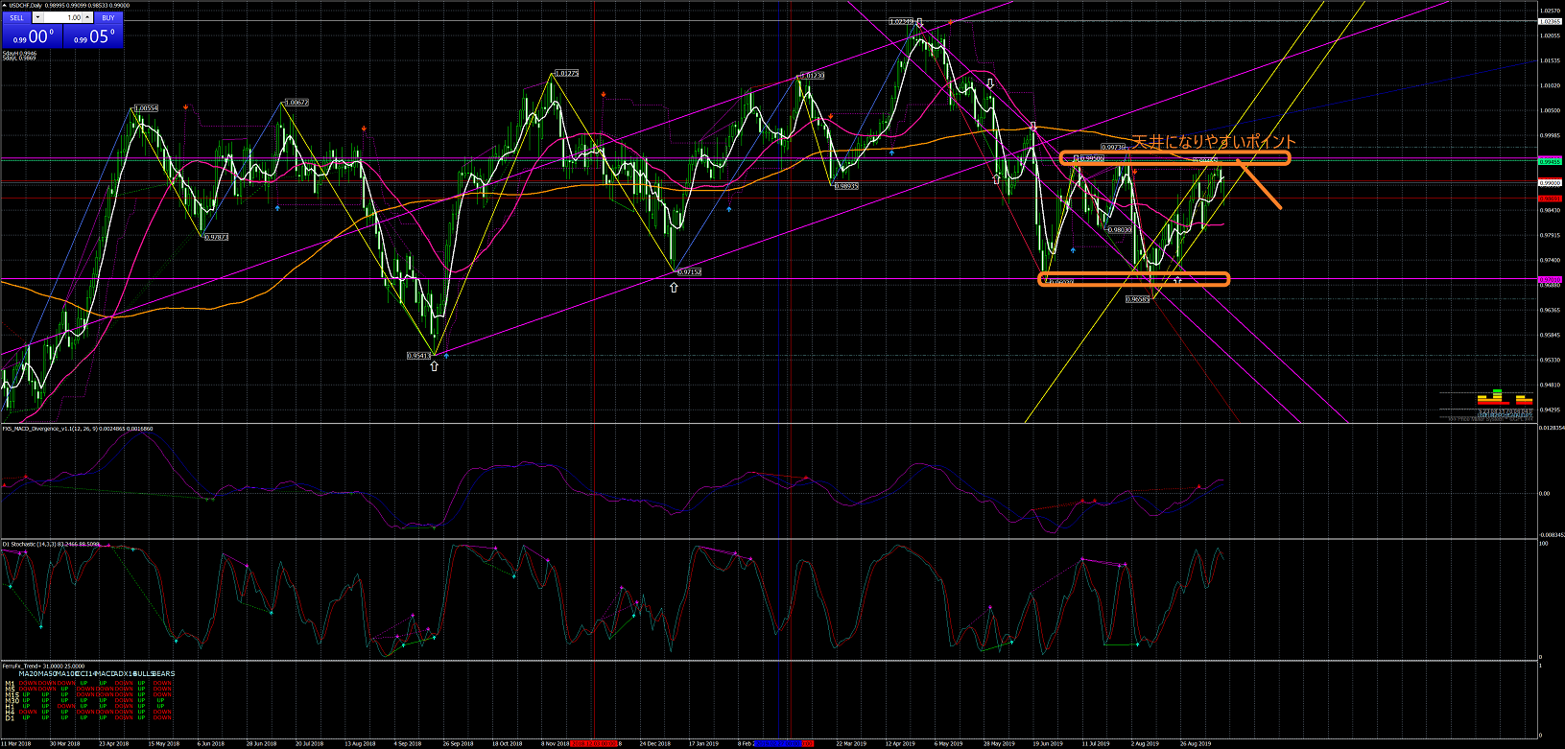Select the 1.01230 peak price label
Viewport: 1565px width, 749px height.
pyautogui.click(x=812, y=75)
